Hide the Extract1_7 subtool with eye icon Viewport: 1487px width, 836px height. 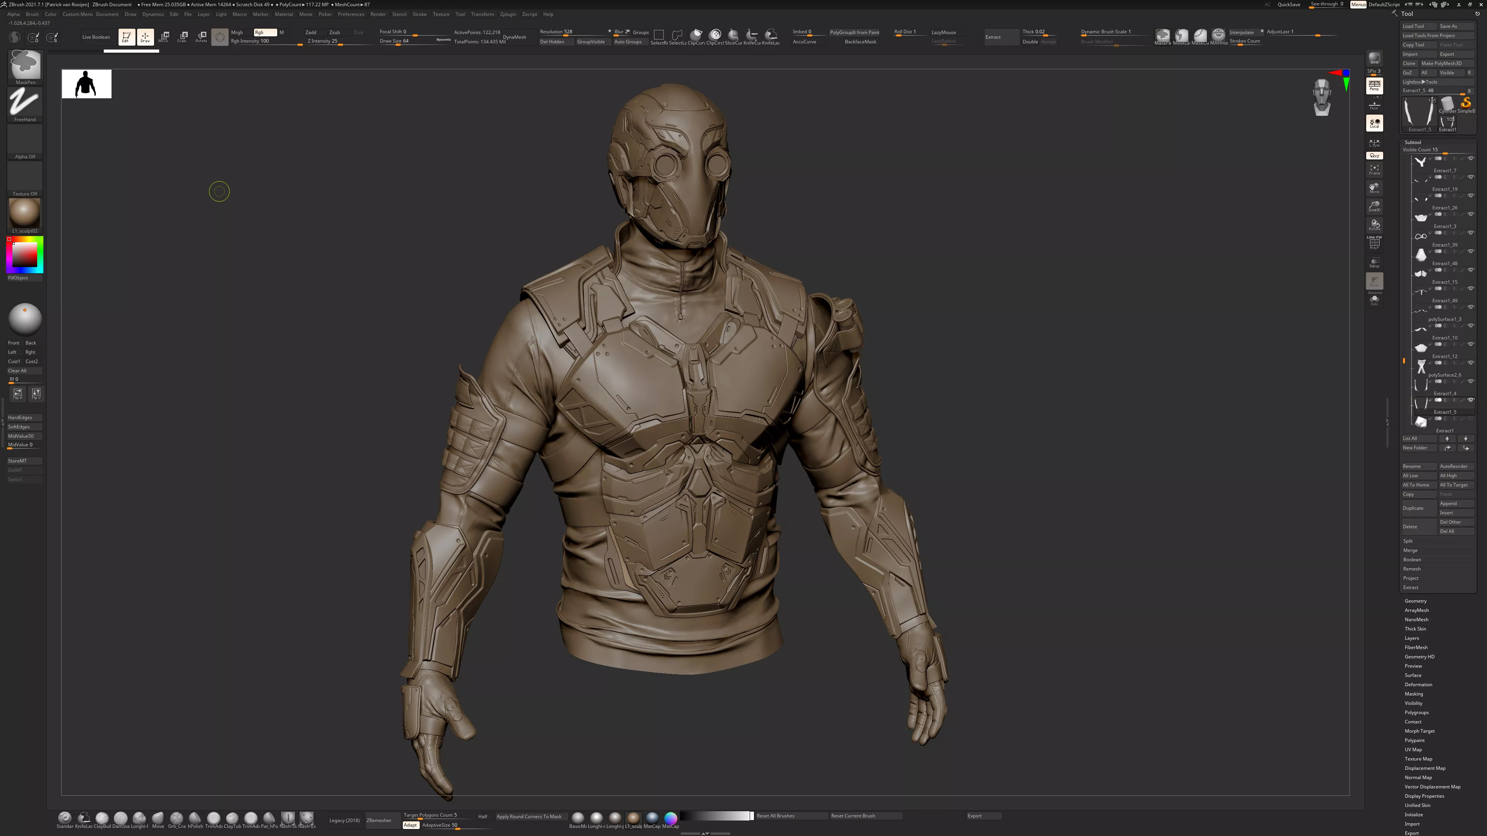point(1470,158)
